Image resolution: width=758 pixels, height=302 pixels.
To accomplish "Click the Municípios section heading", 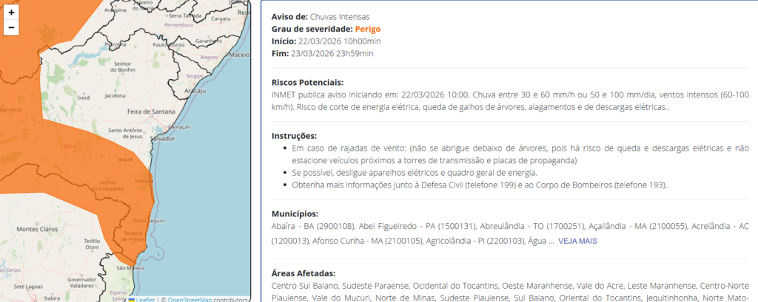I will pyautogui.click(x=295, y=213).
